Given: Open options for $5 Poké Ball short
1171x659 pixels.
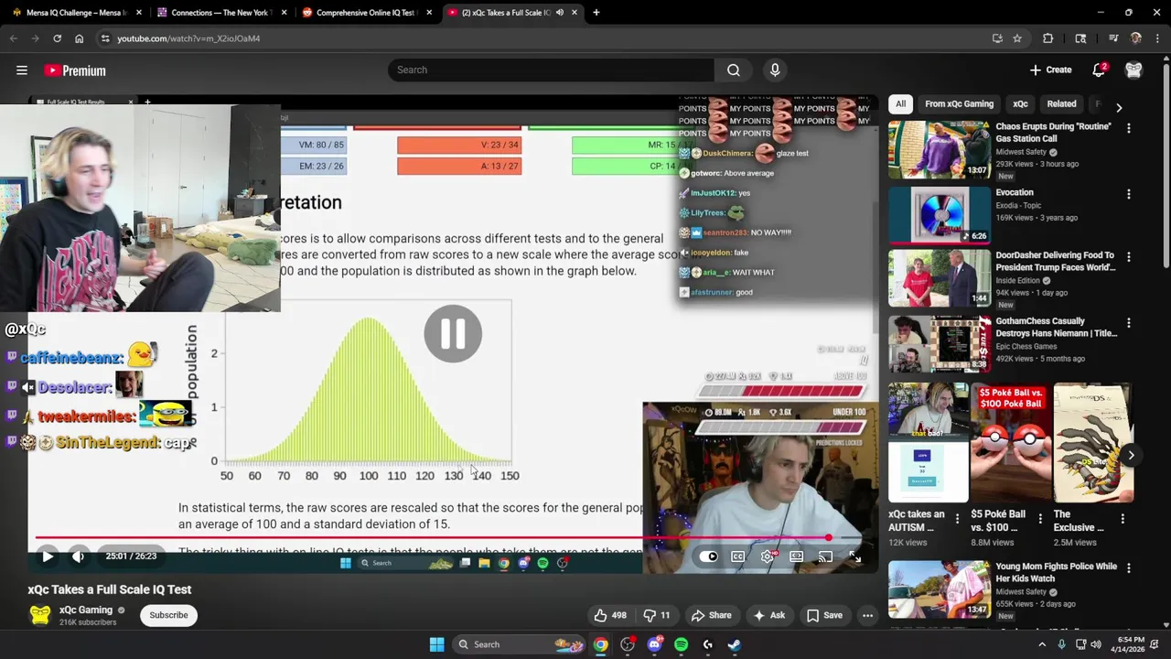Looking at the screenshot, I should 1039,518.
